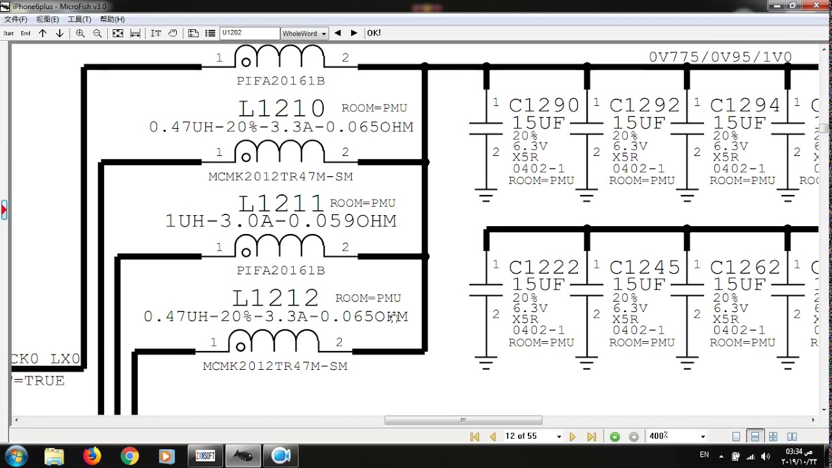Click the green previous view button

click(x=615, y=437)
